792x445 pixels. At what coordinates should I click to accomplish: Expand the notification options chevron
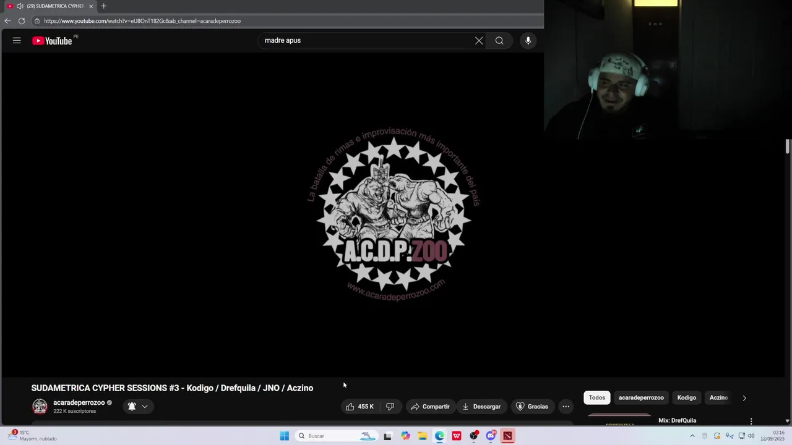145,407
